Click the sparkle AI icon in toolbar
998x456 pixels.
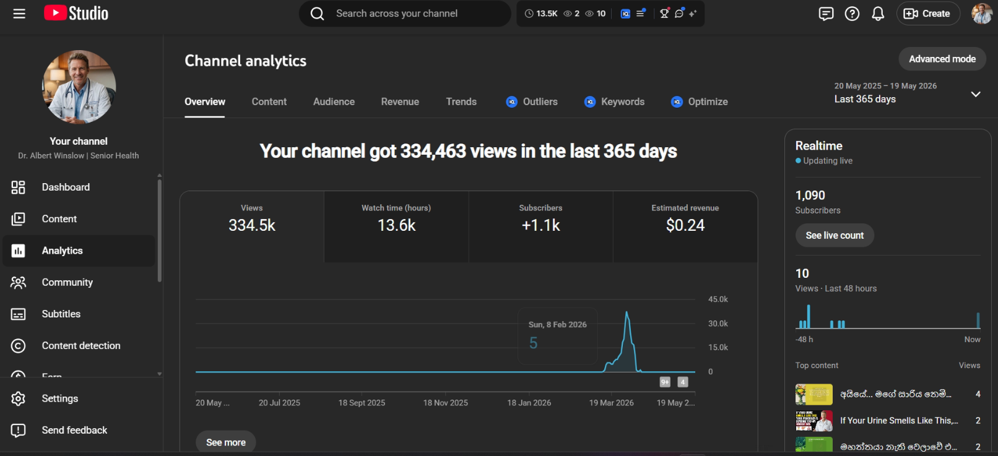pos(693,14)
